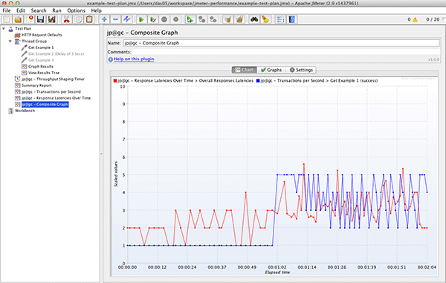This screenshot has height=283, width=446.
Task: Open the Search menu
Action: 39,10
